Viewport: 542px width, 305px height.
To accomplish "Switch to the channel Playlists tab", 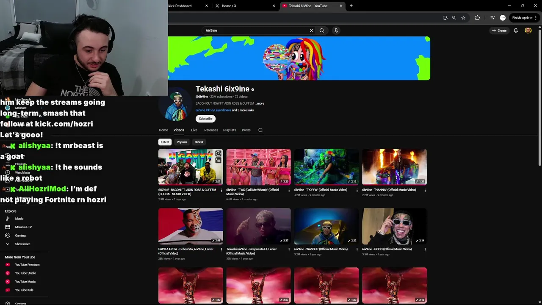I will pyautogui.click(x=230, y=130).
